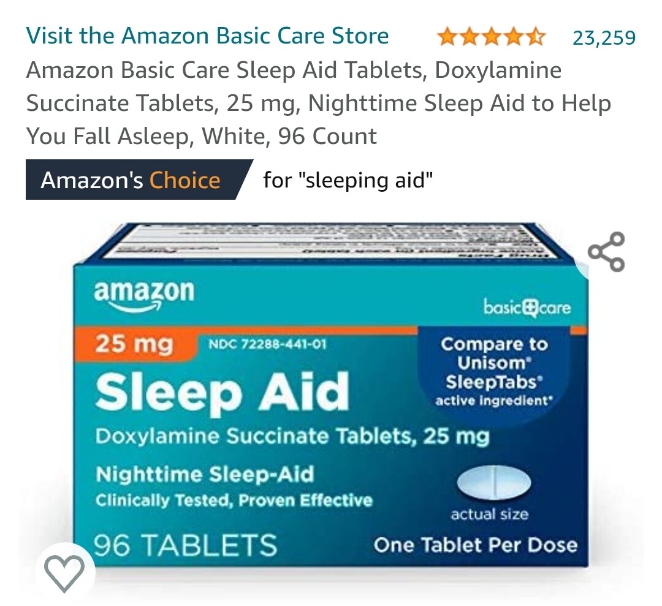This screenshot has width=662, height=606.
Task: Visit the Amazon Basic Care Store
Action: tap(207, 36)
